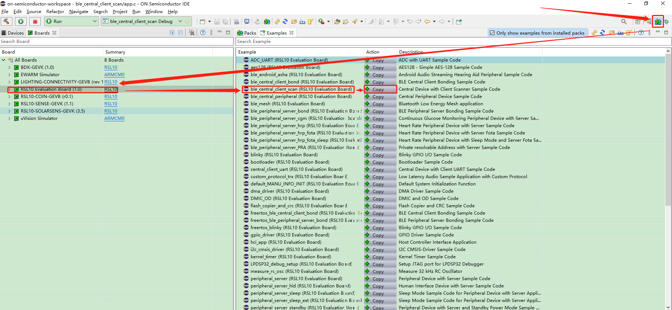
Task: Click the Boards panel help icon
Action: [203, 33]
